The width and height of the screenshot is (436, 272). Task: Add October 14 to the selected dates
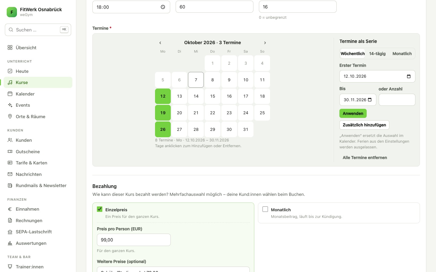(x=196, y=96)
